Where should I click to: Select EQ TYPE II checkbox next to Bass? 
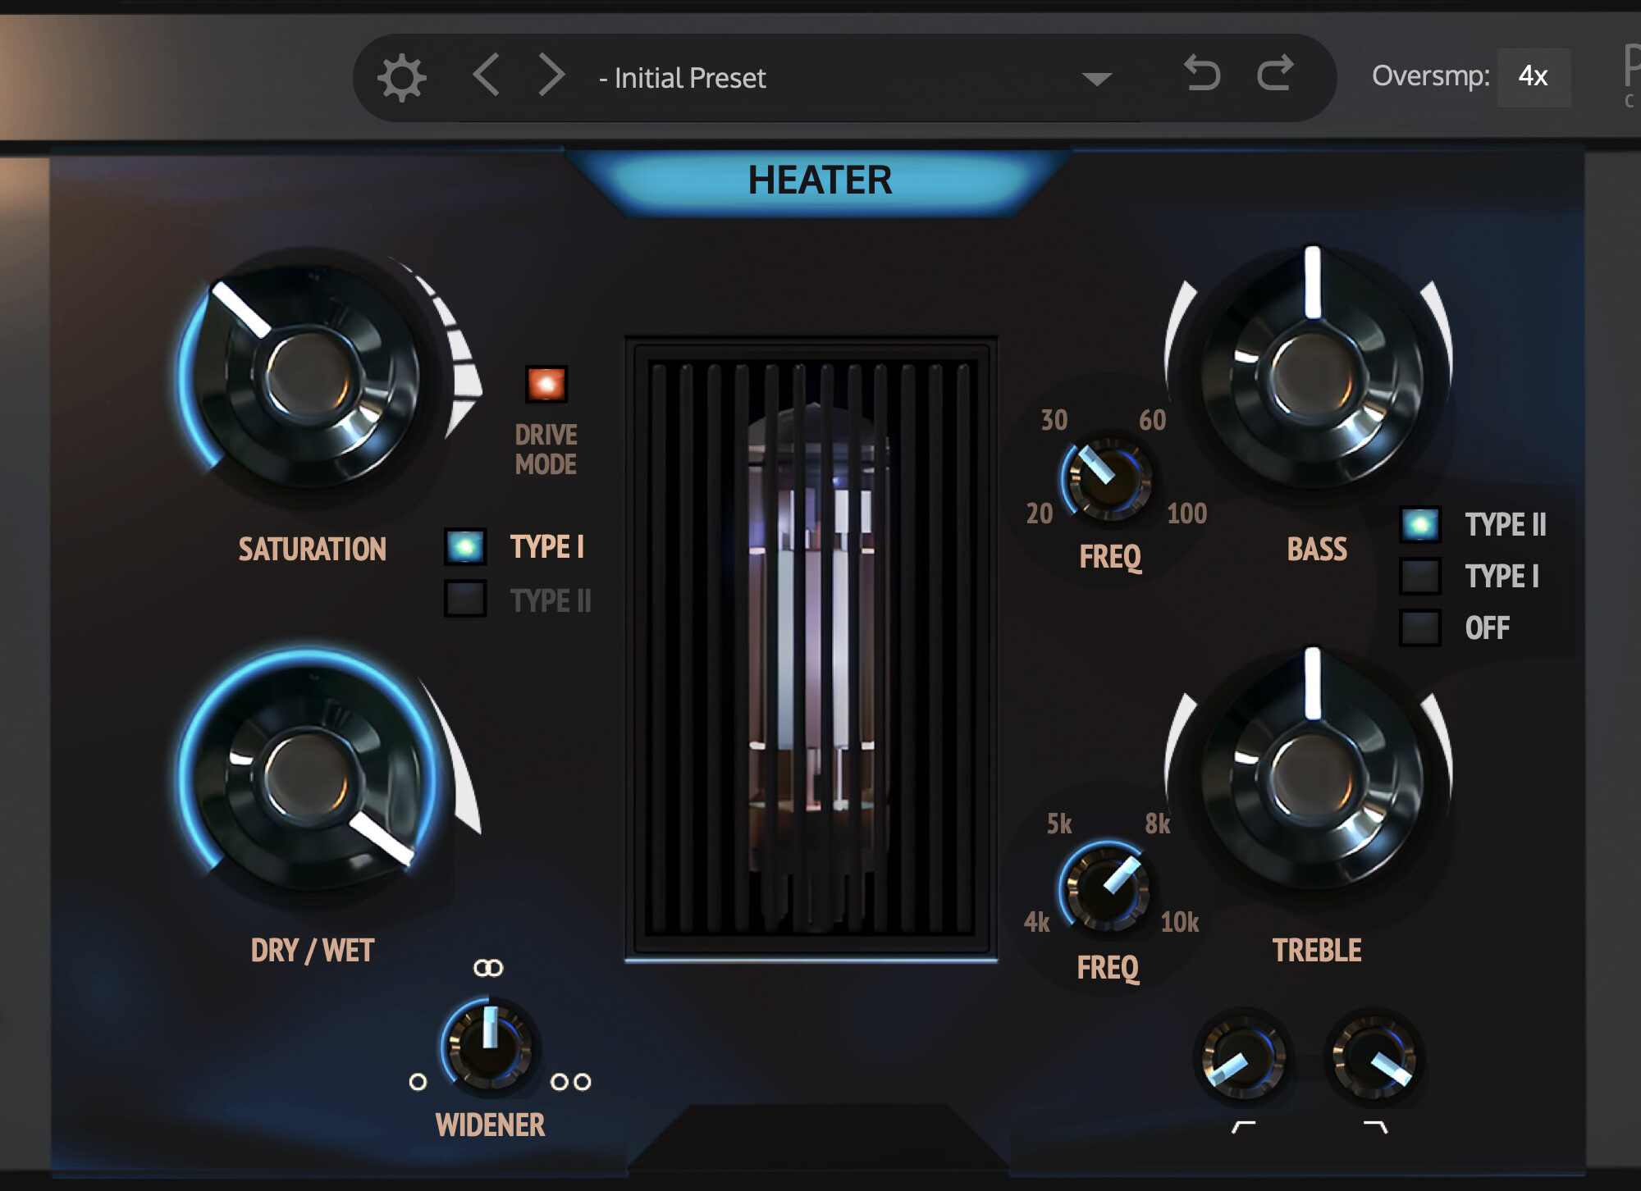click(1420, 525)
